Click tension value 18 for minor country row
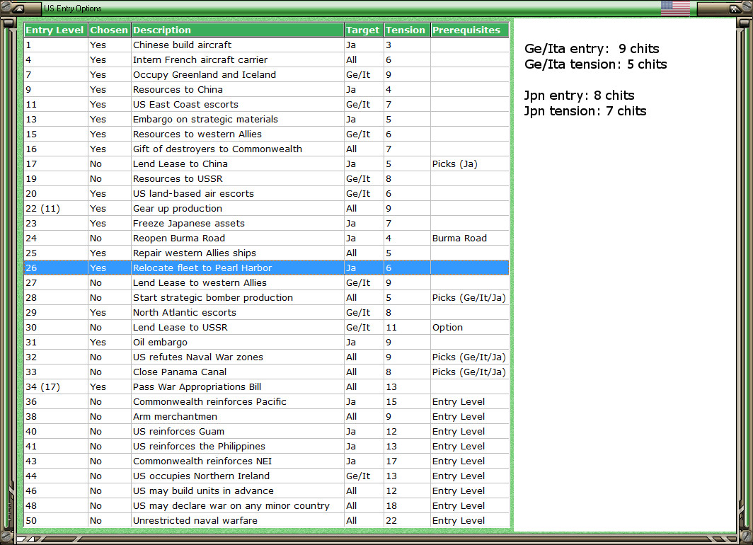The height and width of the screenshot is (545, 753). [x=407, y=506]
